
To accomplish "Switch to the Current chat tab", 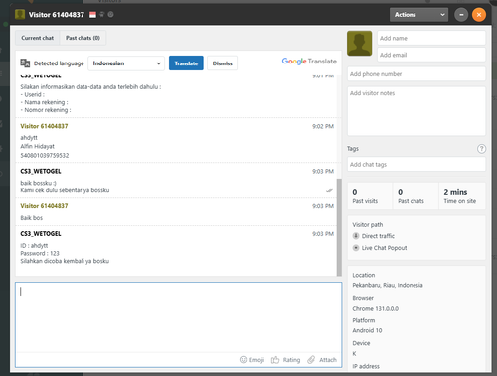I will pyautogui.click(x=38, y=38).
